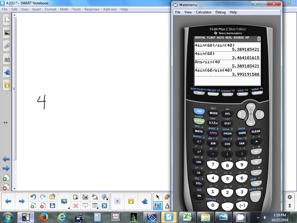Open the Attachments paperclip tab
This screenshot has height=223, width=297.
click(x=7, y=46)
